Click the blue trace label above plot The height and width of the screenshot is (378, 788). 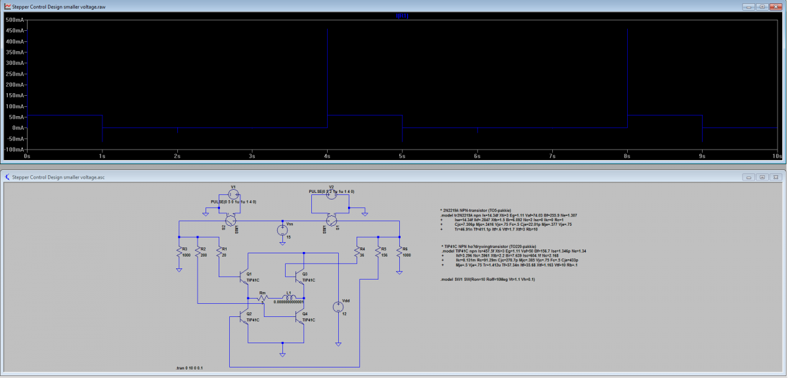[x=402, y=15]
